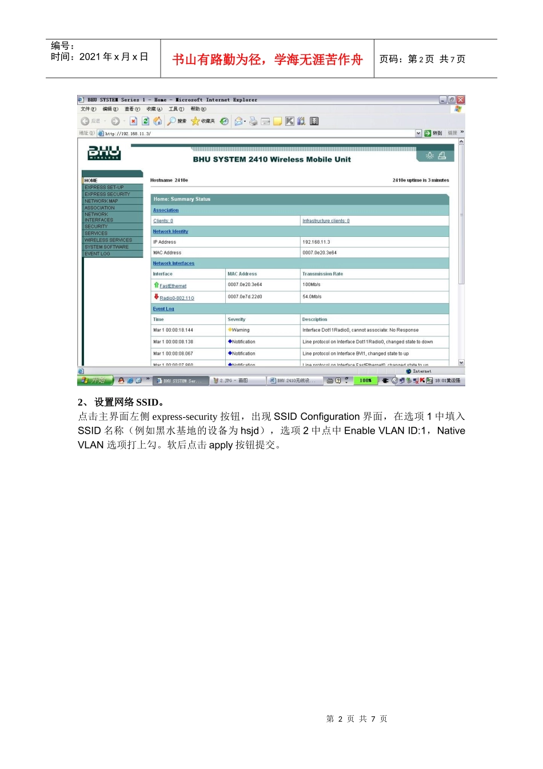
Task: Open the 编辑 (Edit) menu
Action: [110, 109]
